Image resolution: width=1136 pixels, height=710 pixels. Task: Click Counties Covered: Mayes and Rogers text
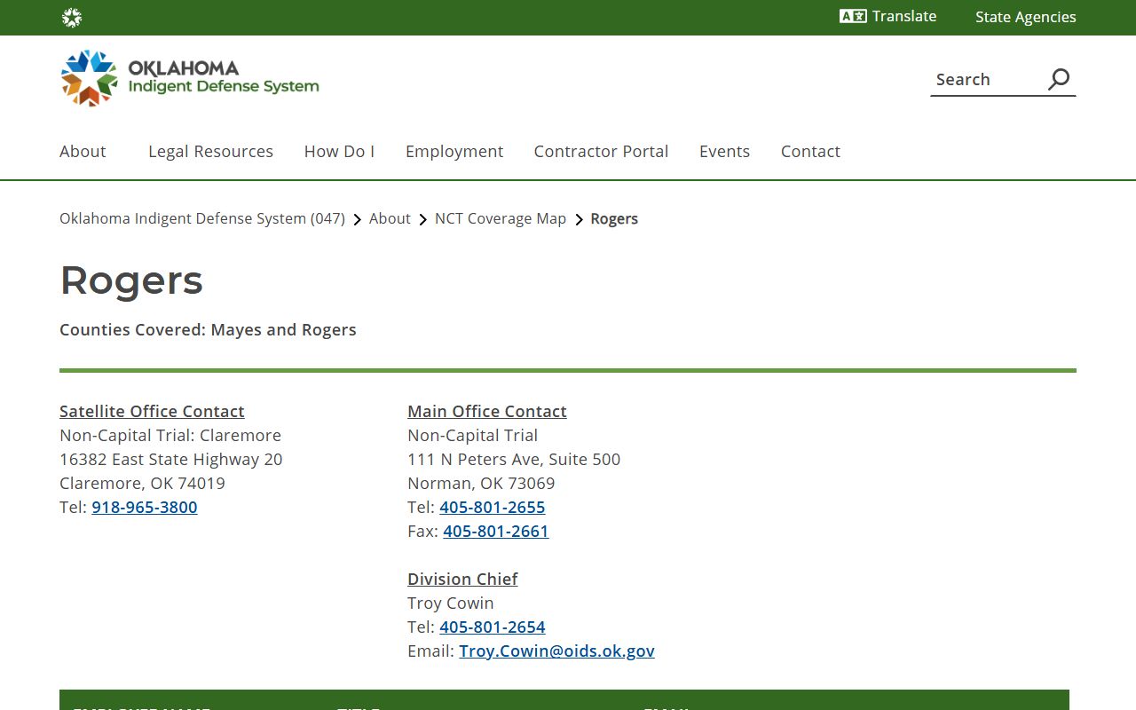tap(208, 330)
